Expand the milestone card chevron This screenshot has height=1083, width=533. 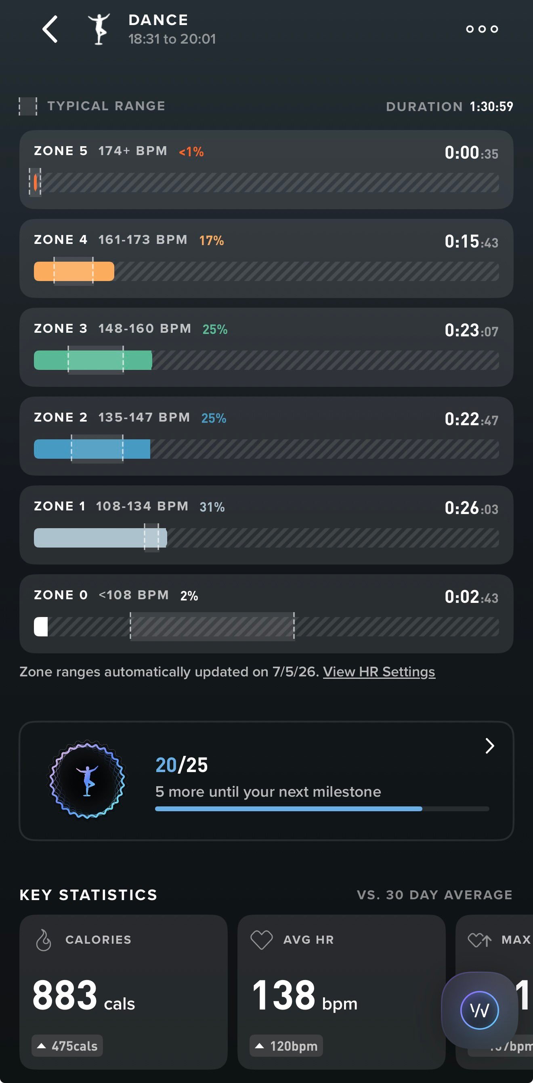tap(490, 746)
